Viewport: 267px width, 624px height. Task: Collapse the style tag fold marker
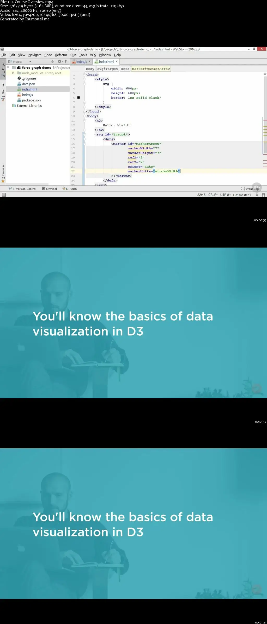point(84,79)
